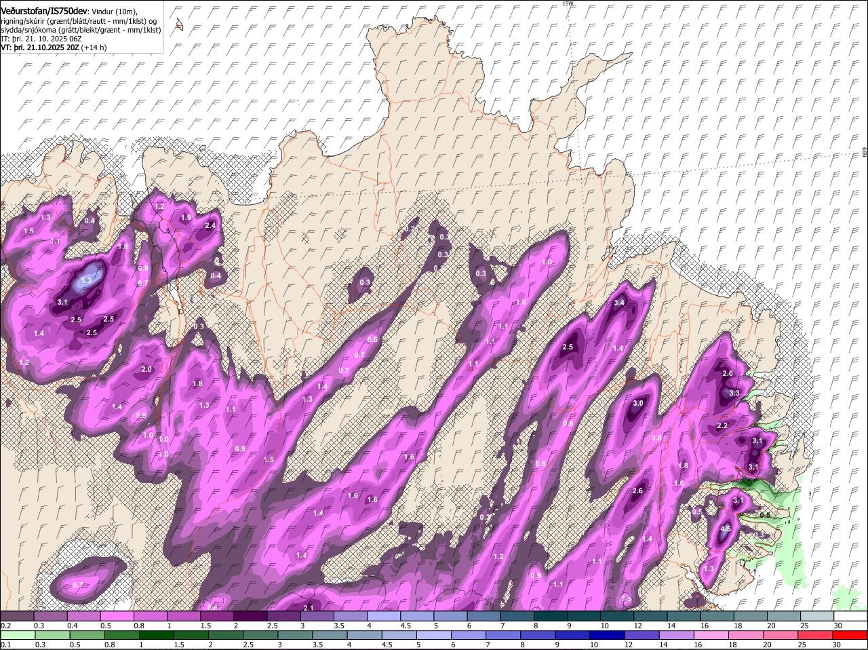Click the 1.9 precipitation value label

click(x=186, y=217)
